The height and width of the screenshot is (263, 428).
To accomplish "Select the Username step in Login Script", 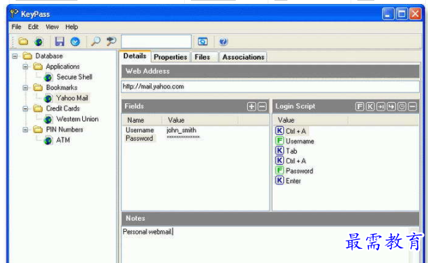I will click(x=295, y=141).
